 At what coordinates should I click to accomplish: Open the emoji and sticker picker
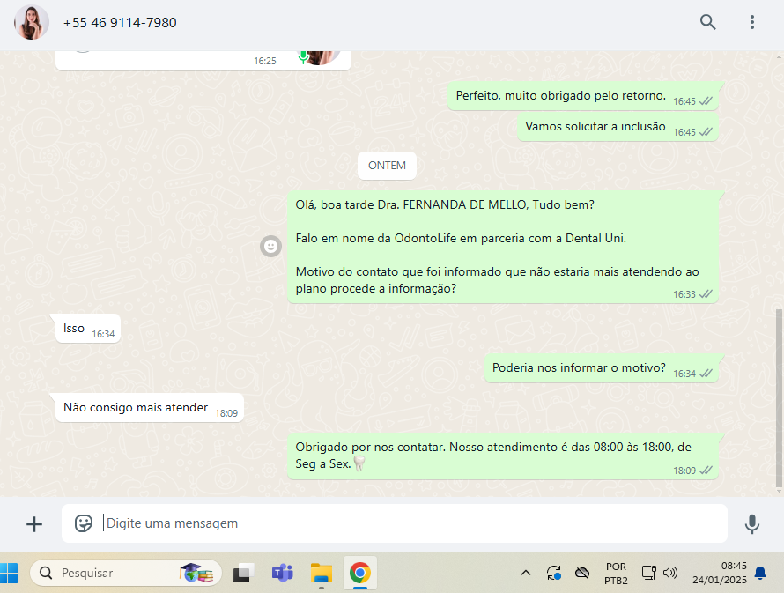point(84,523)
